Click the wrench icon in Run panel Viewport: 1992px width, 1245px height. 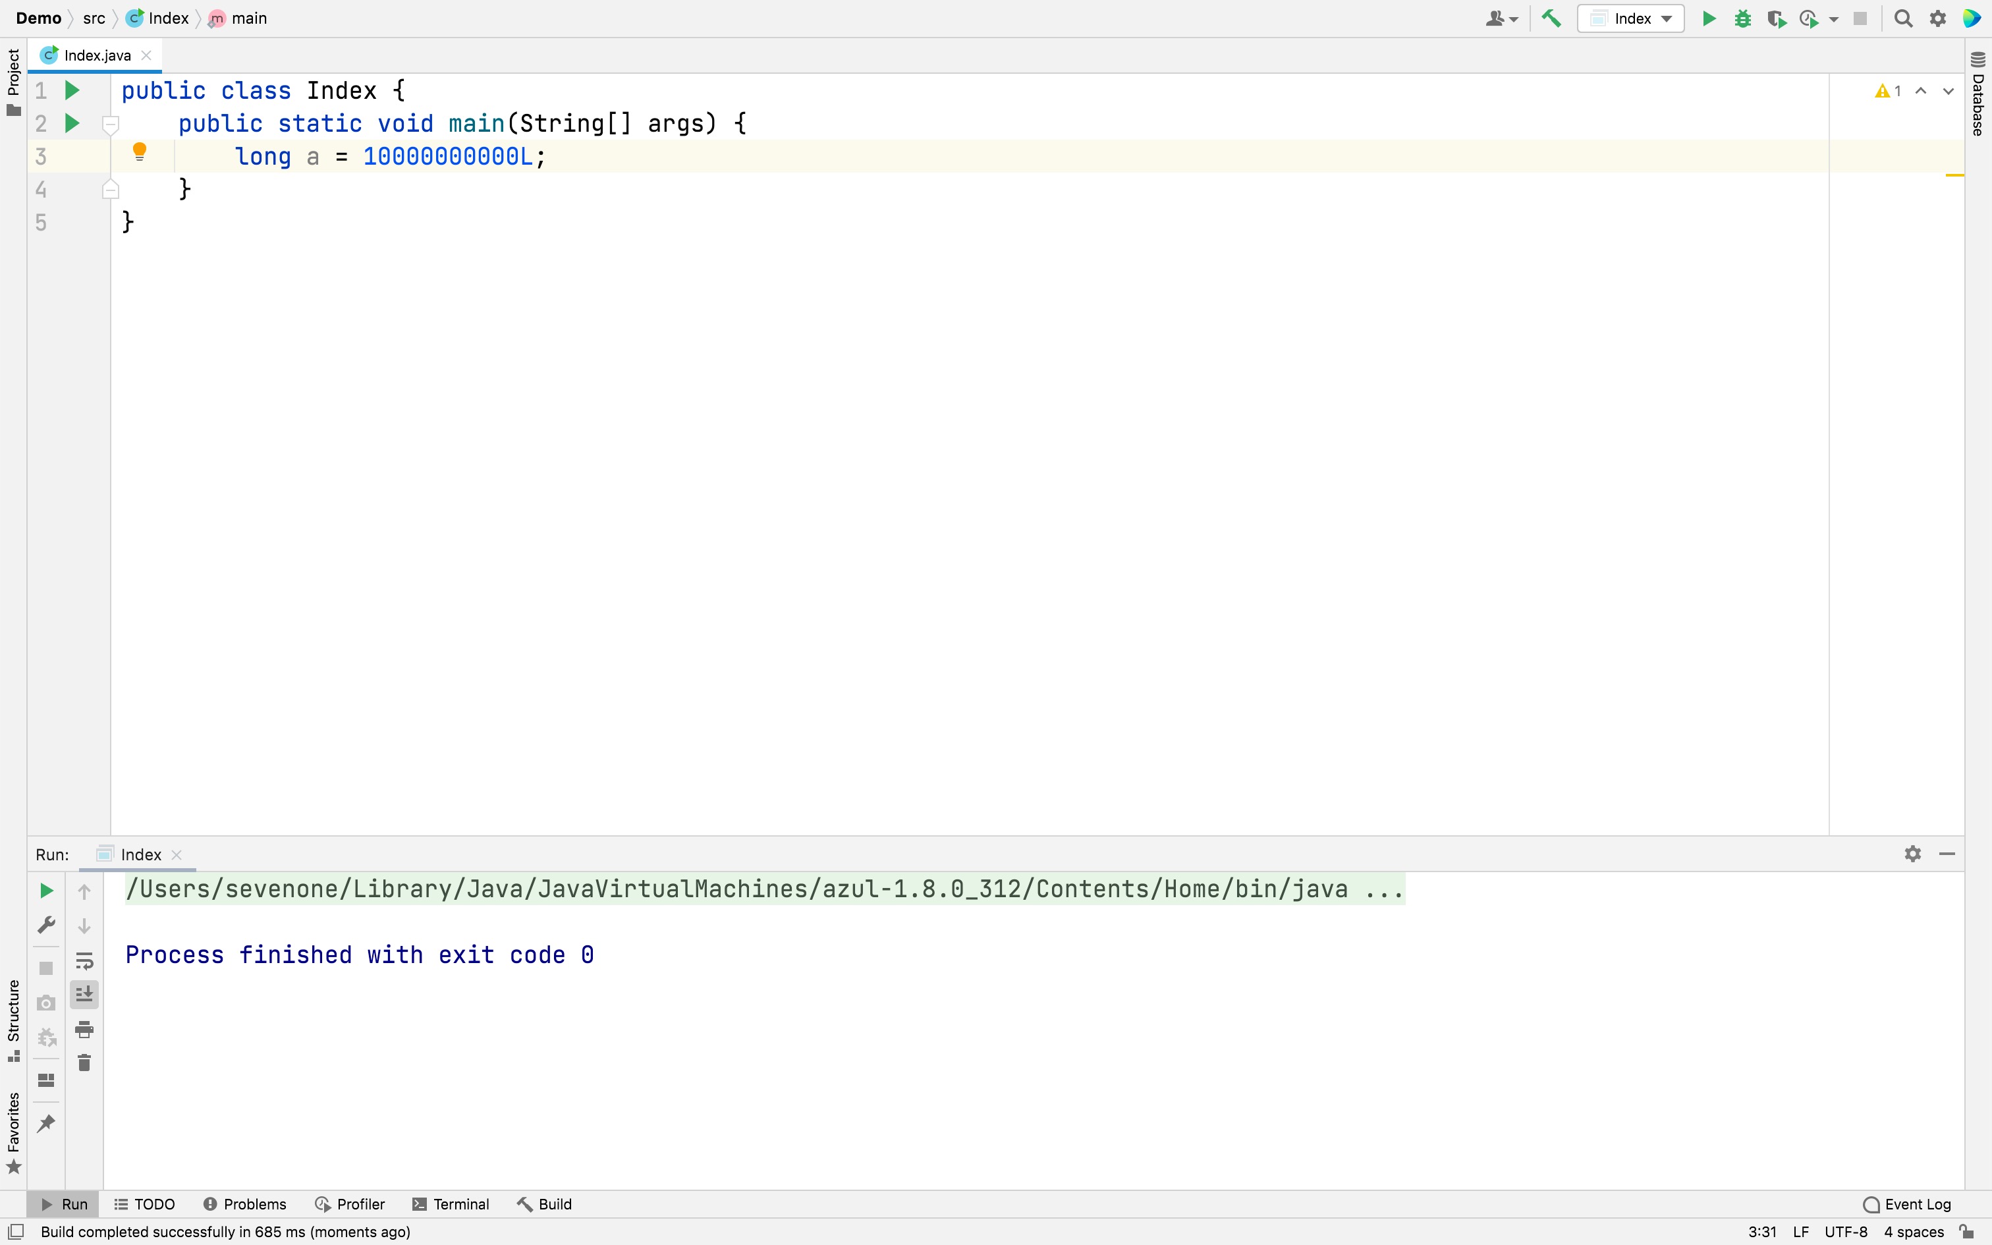pos(46,925)
